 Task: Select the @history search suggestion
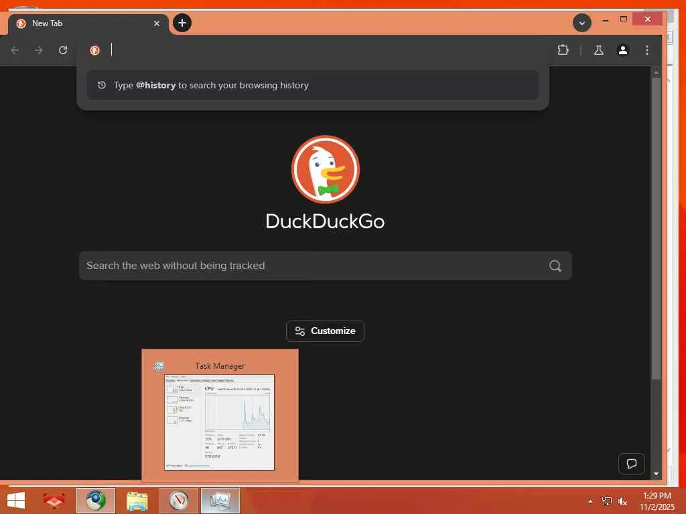312,85
